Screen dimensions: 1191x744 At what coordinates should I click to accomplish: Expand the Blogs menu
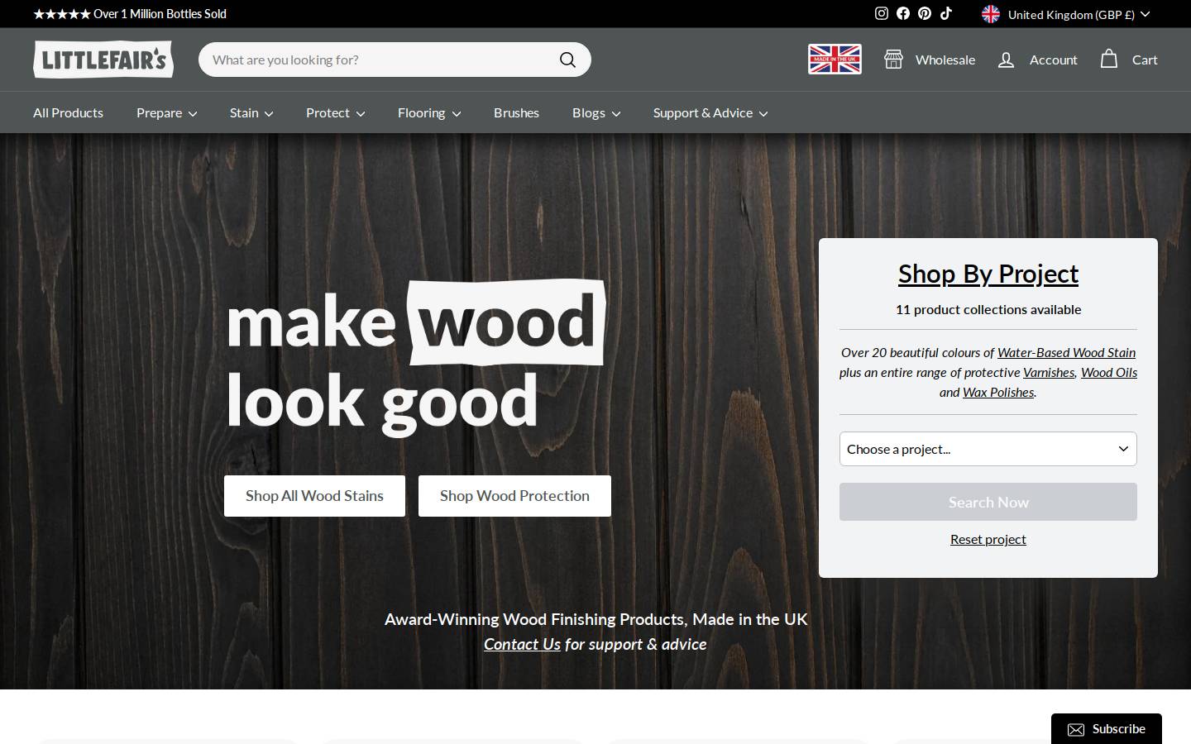(x=596, y=112)
